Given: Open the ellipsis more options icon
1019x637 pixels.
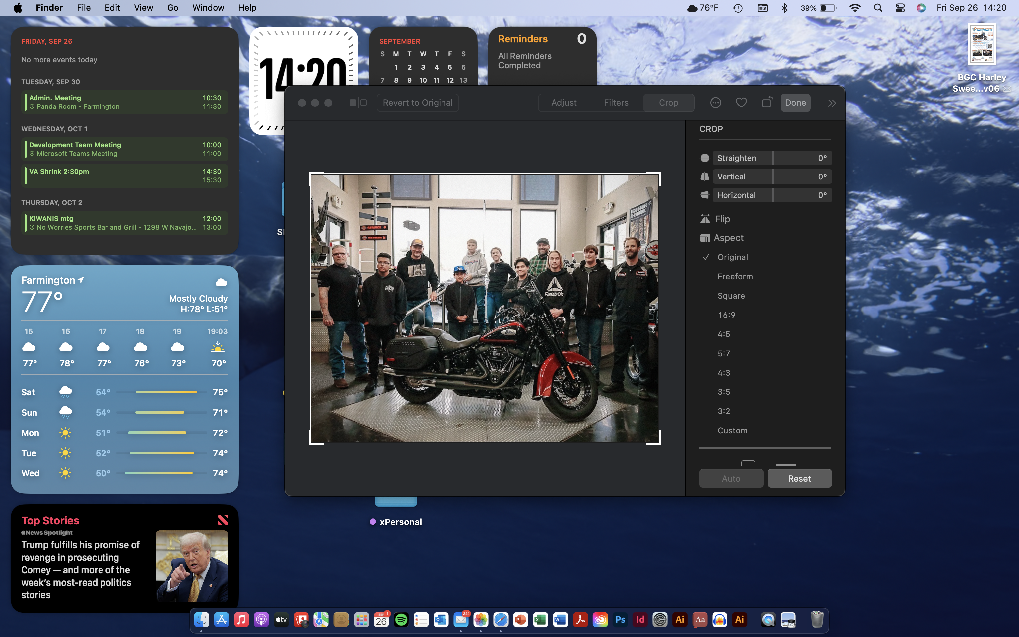Looking at the screenshot, I should [x=715, y=103].
